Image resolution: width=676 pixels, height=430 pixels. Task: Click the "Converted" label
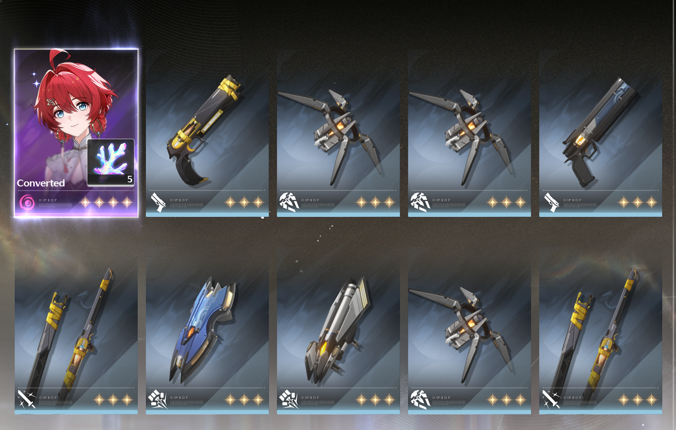point(41,183)
